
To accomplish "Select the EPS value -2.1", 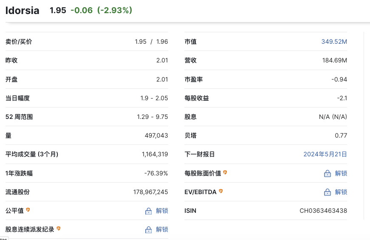I will coord(342,98).
